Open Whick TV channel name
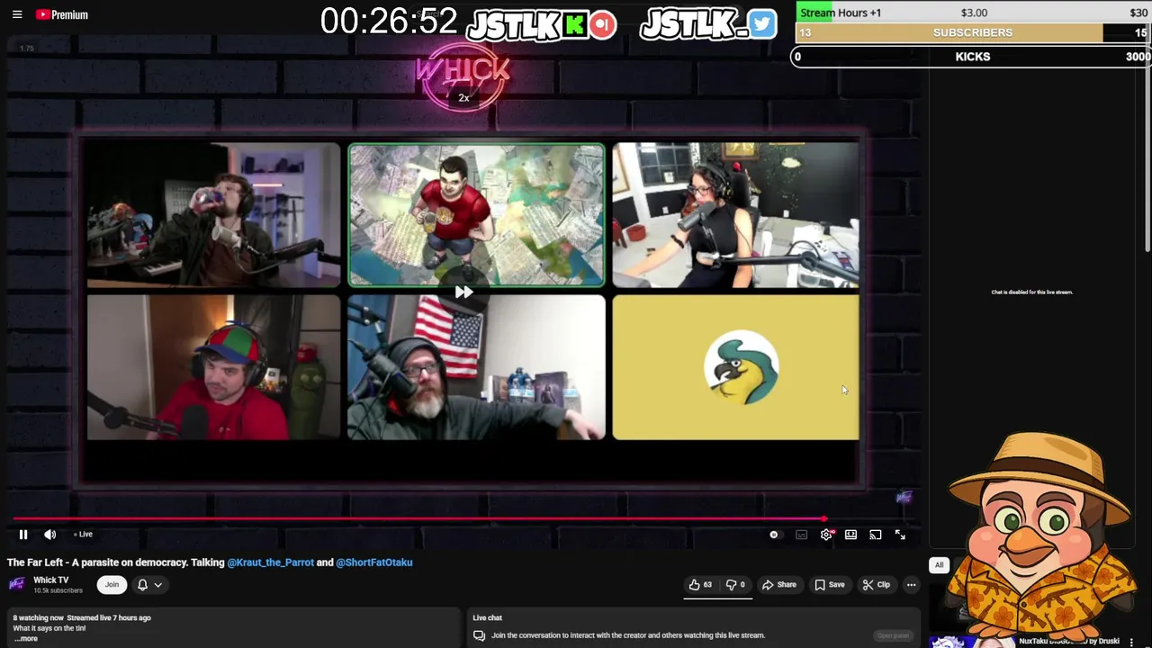The width and height of the screenshot is (1152, 648). click(50, 580)
